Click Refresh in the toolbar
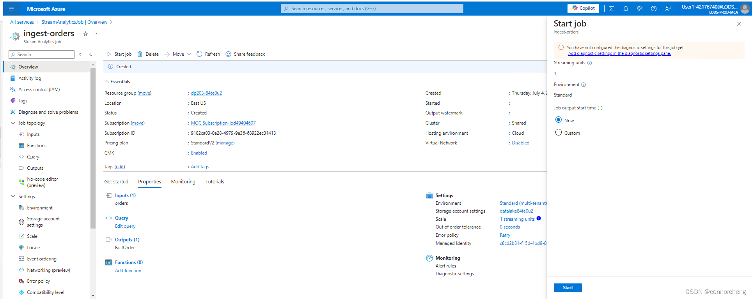Image resolution: width=752 pixels, height=299 pixels. coord(208,54)
